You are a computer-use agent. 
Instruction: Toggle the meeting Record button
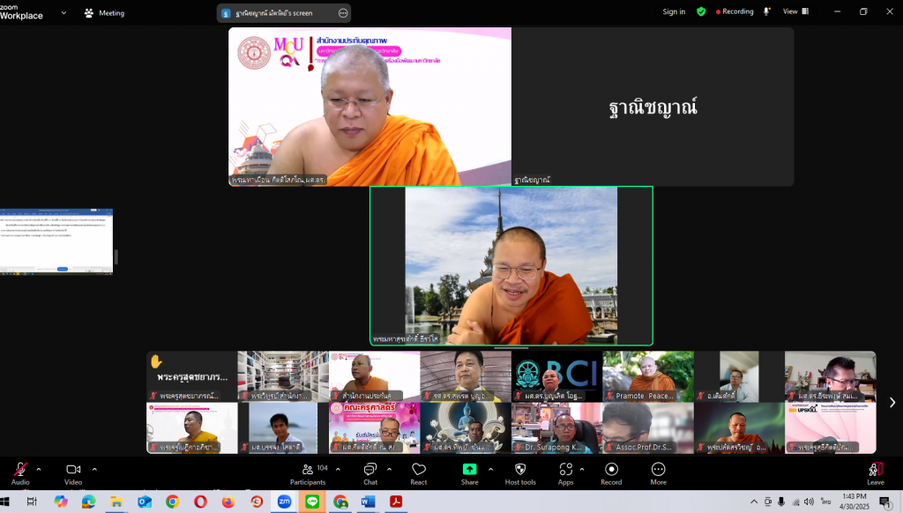(x=611, y=471)
